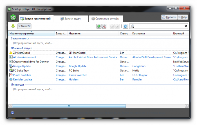Select the Google Update entry
The image size is (197, 125).
point(22,66)
